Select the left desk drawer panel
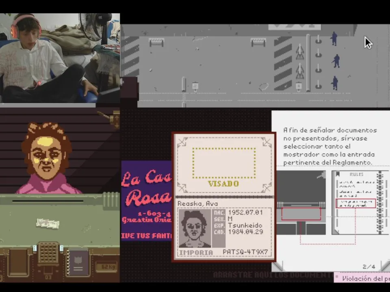 18,263
